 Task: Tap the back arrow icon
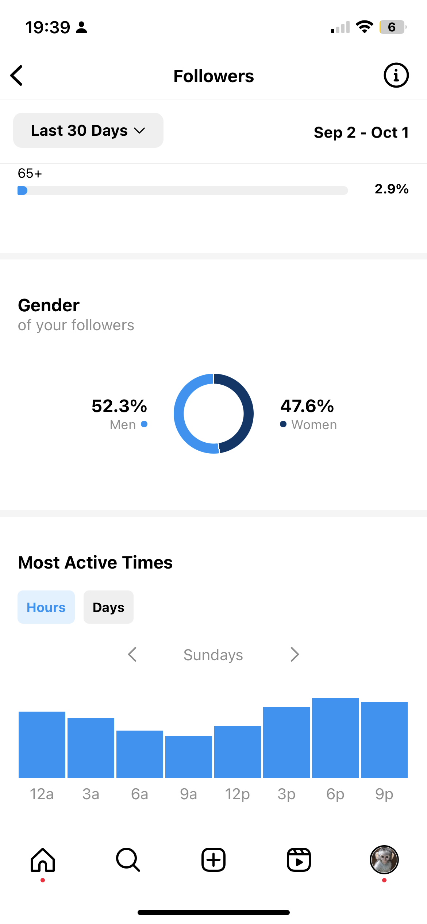click(17, 76)
